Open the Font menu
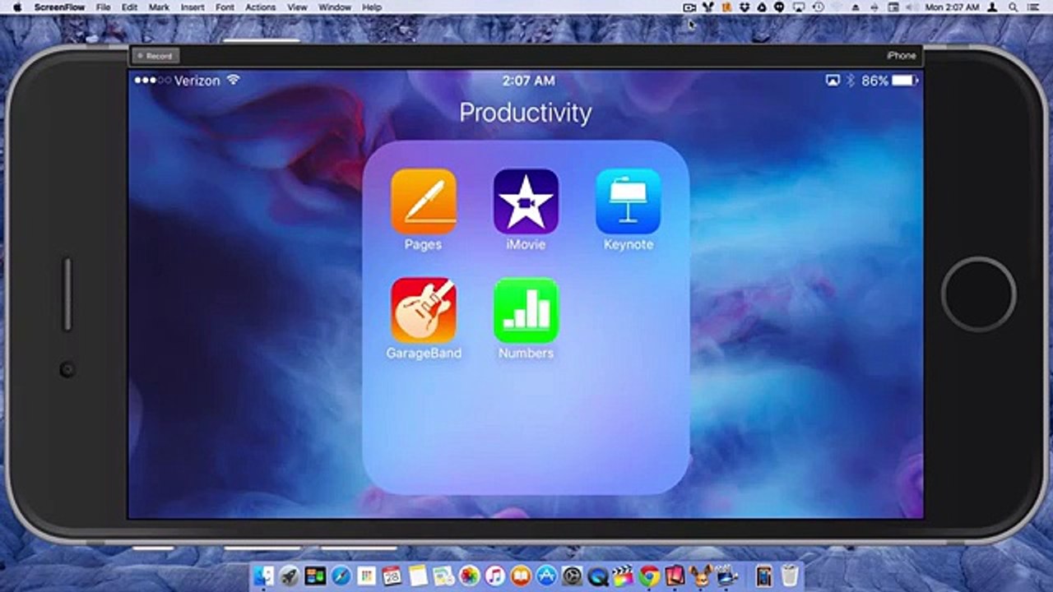This screenshot has height=592, width=1053. point(225,7)
